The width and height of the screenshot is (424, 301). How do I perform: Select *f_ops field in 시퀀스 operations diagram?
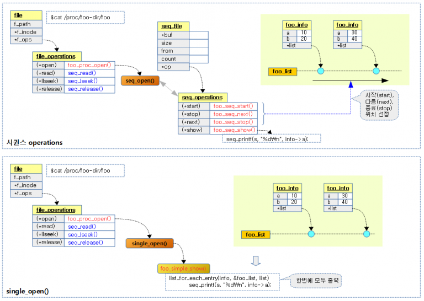pyautogui.click(x=26, y=40)
